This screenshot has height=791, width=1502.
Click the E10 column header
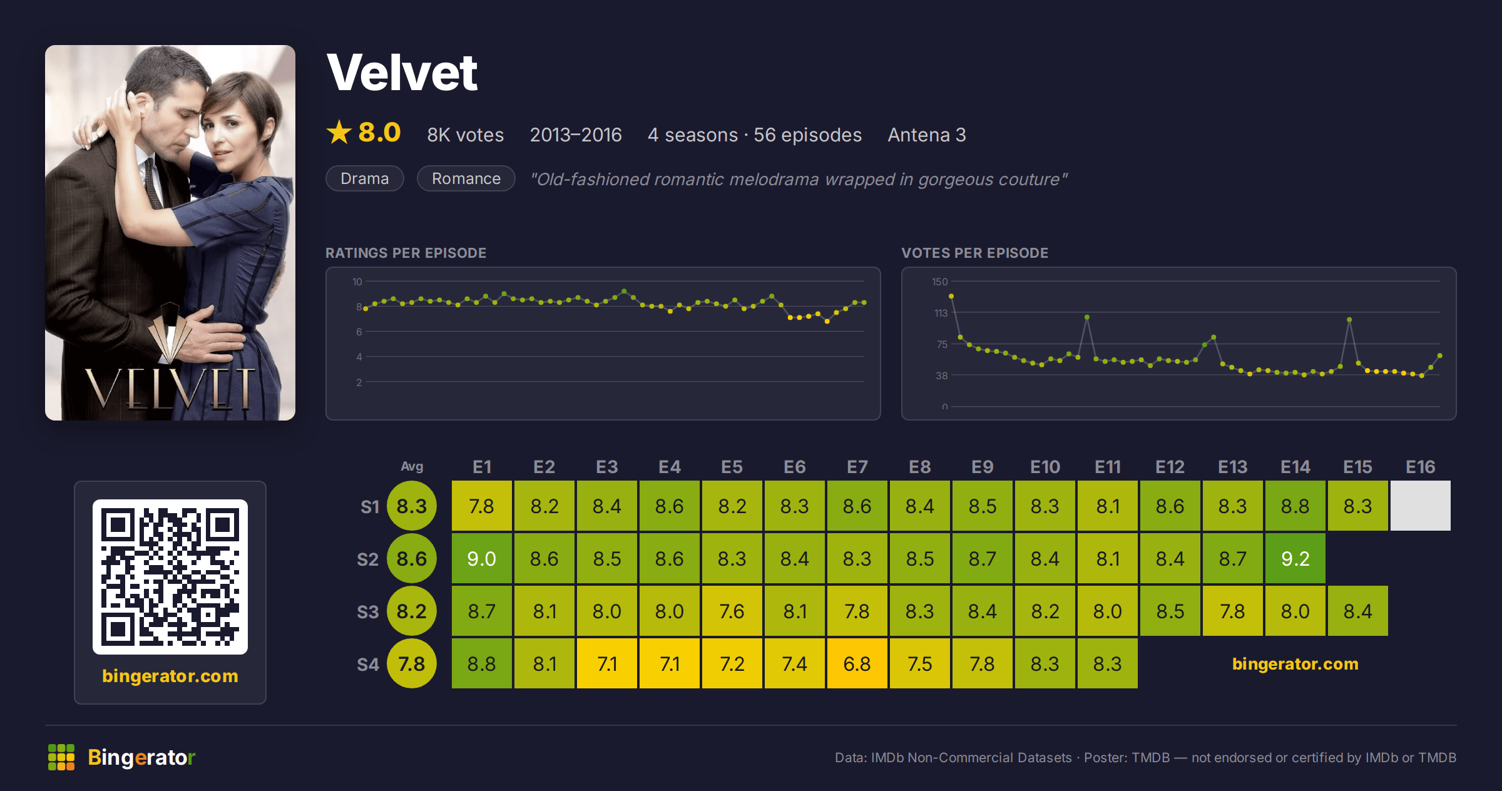(x=1045, y=467)
